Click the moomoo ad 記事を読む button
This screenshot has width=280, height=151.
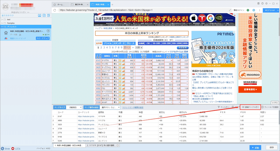250,90
